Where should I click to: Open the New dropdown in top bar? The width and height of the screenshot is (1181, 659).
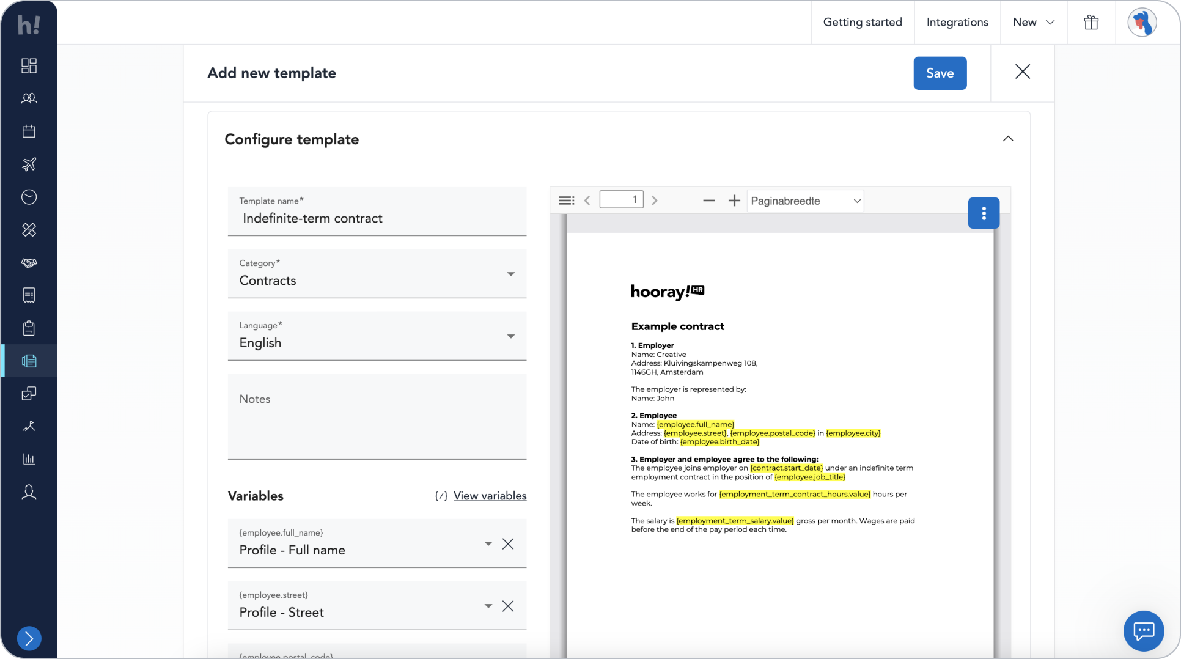tap(1034, 23)
